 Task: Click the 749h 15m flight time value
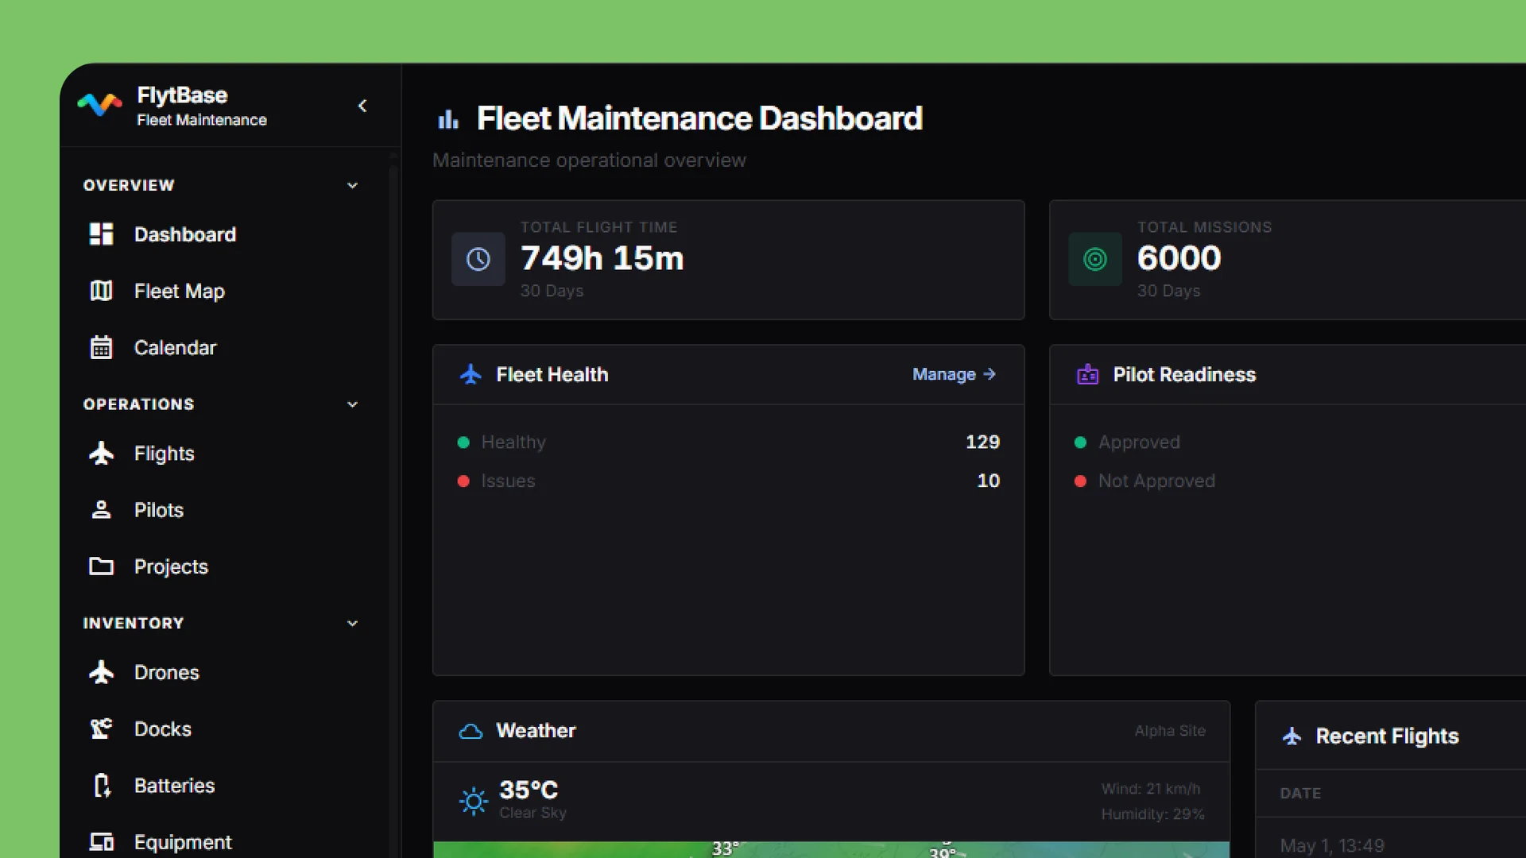click(x=602, y=258)
